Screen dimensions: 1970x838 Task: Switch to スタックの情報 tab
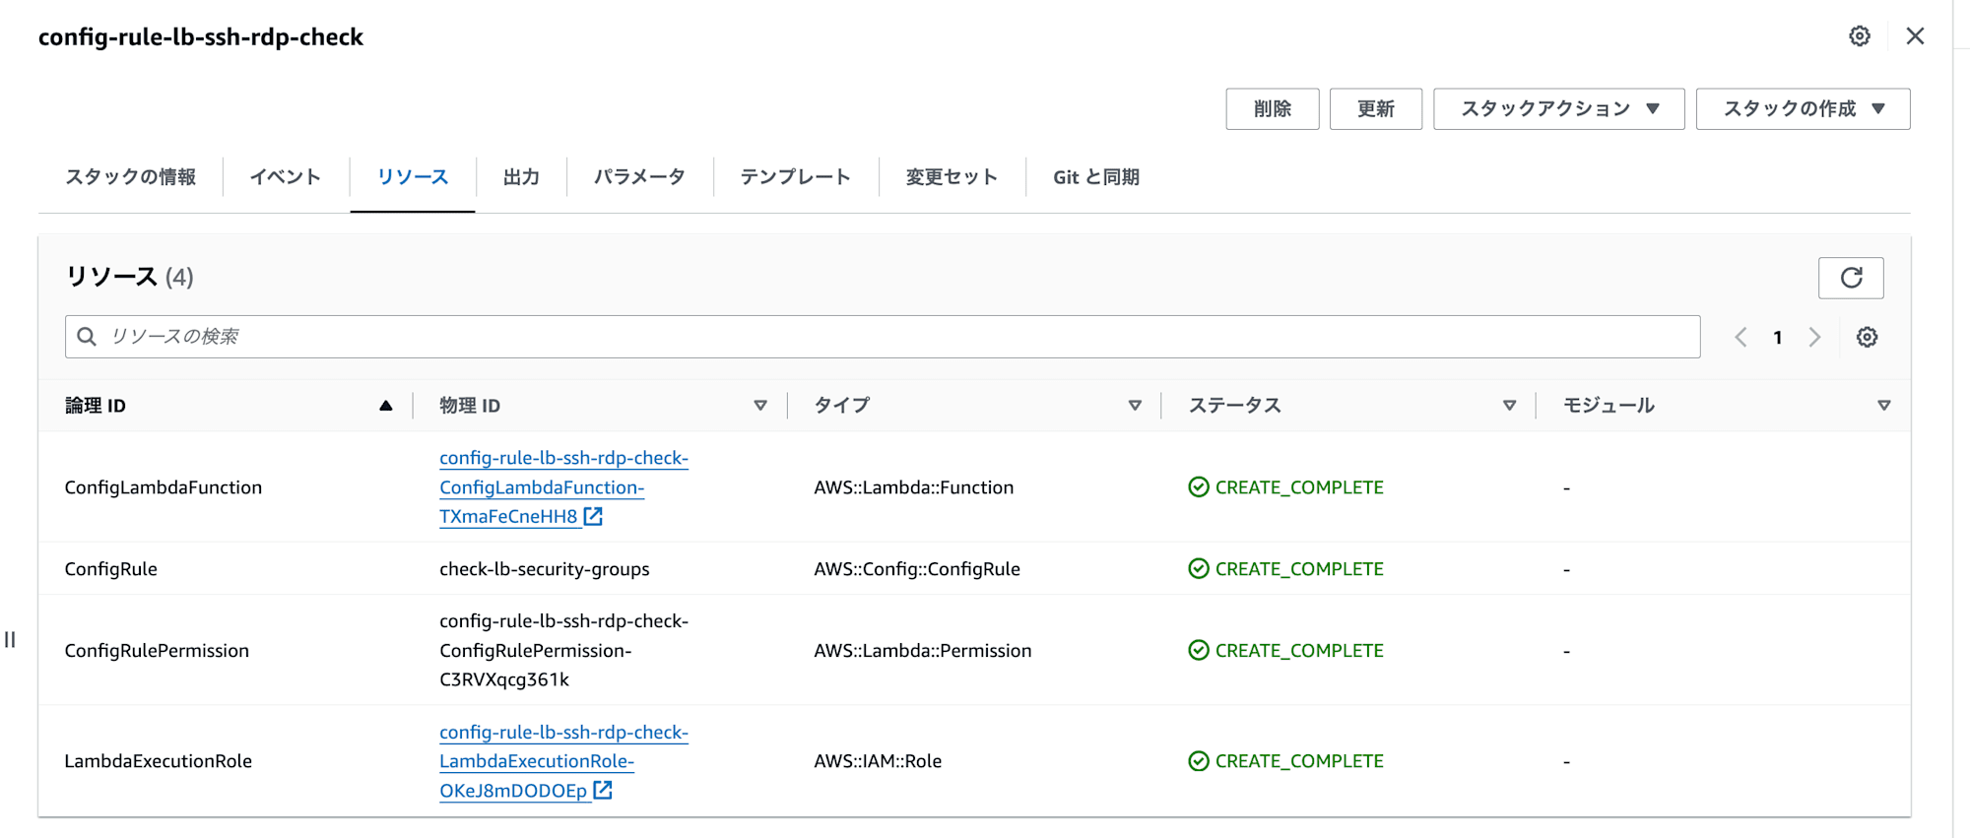pos(130,177)
